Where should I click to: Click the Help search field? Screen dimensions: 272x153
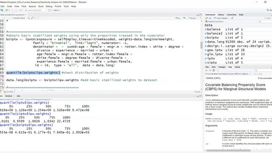point(263,70)
